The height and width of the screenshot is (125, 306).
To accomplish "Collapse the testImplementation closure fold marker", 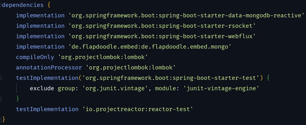I will (x=1, y=78).
